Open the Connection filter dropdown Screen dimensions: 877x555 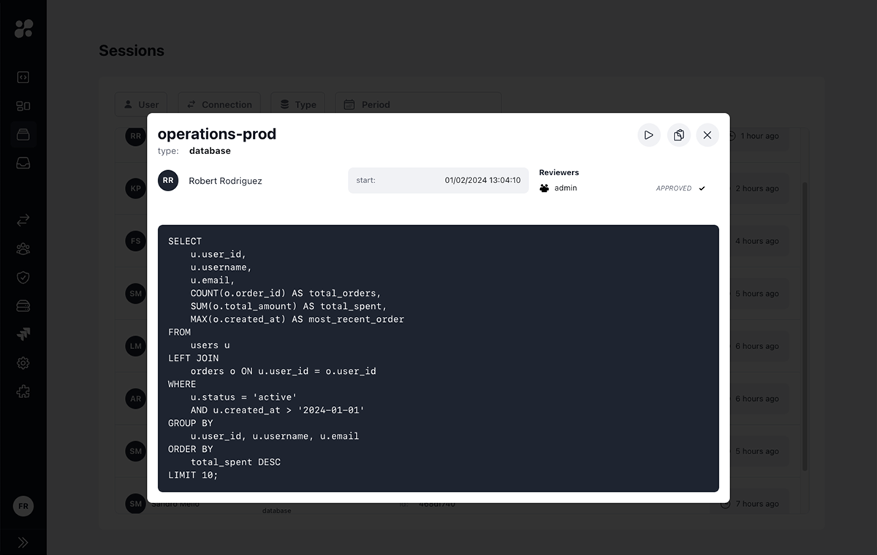pos(219,104)
